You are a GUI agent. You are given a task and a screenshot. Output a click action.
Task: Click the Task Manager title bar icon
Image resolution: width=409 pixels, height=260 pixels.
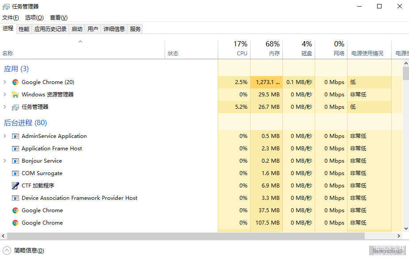click(6, 7)
